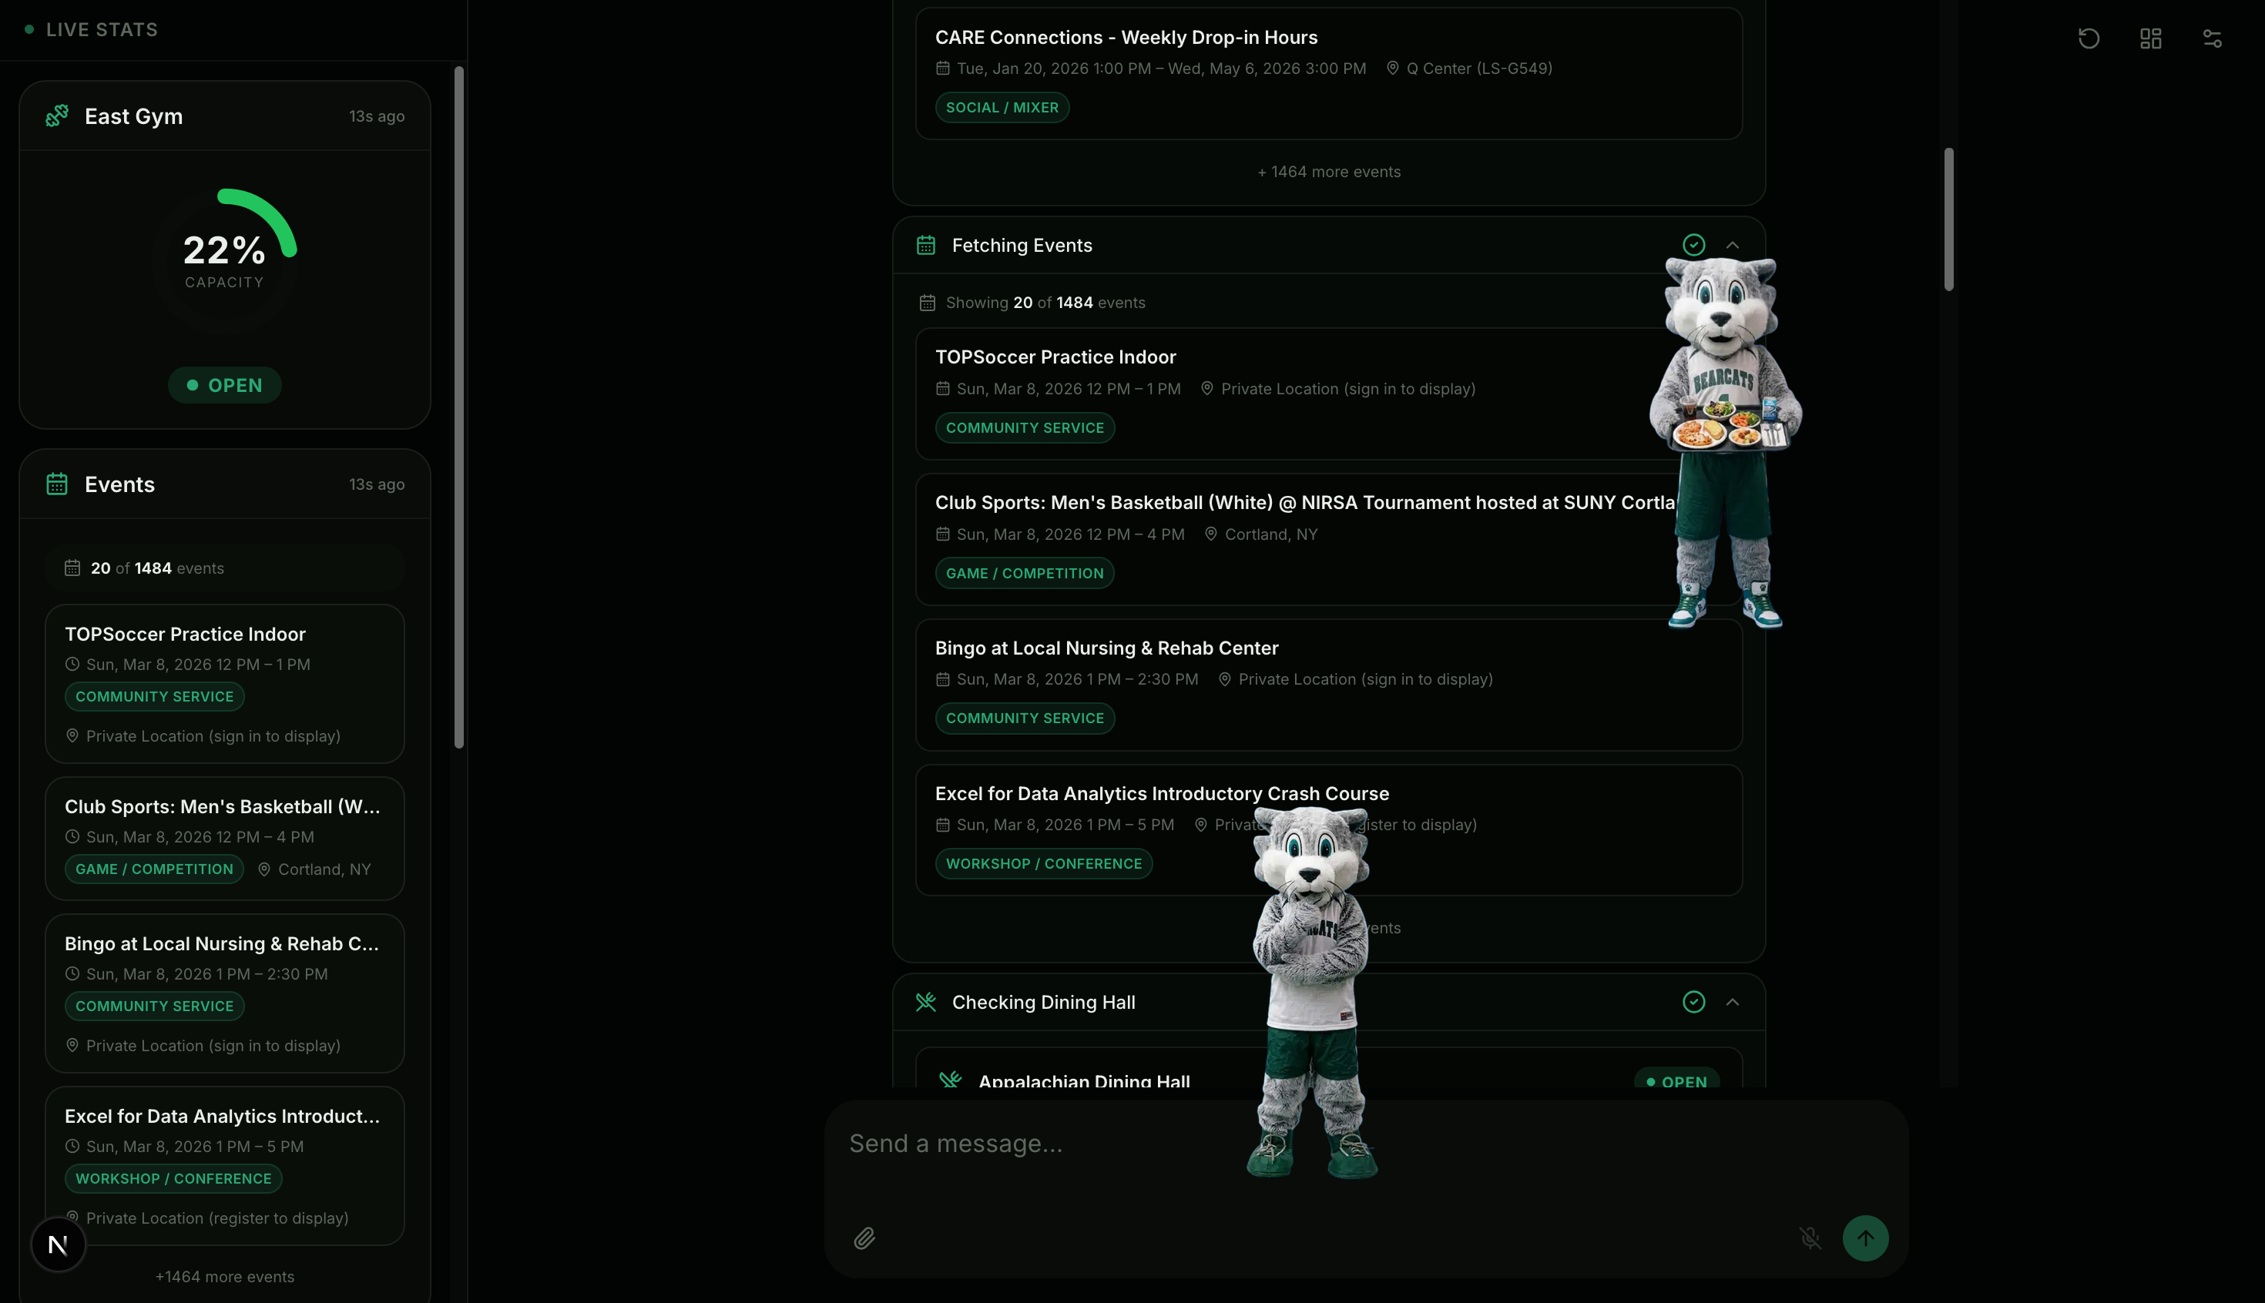Click the East Gym 22% capacity gauge
2265x1303 pixels.
(x=225, y=258)
